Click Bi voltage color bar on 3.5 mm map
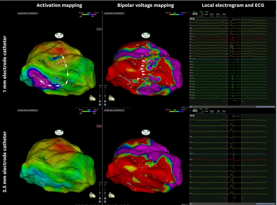277x205 pixels. pos(176,111)
